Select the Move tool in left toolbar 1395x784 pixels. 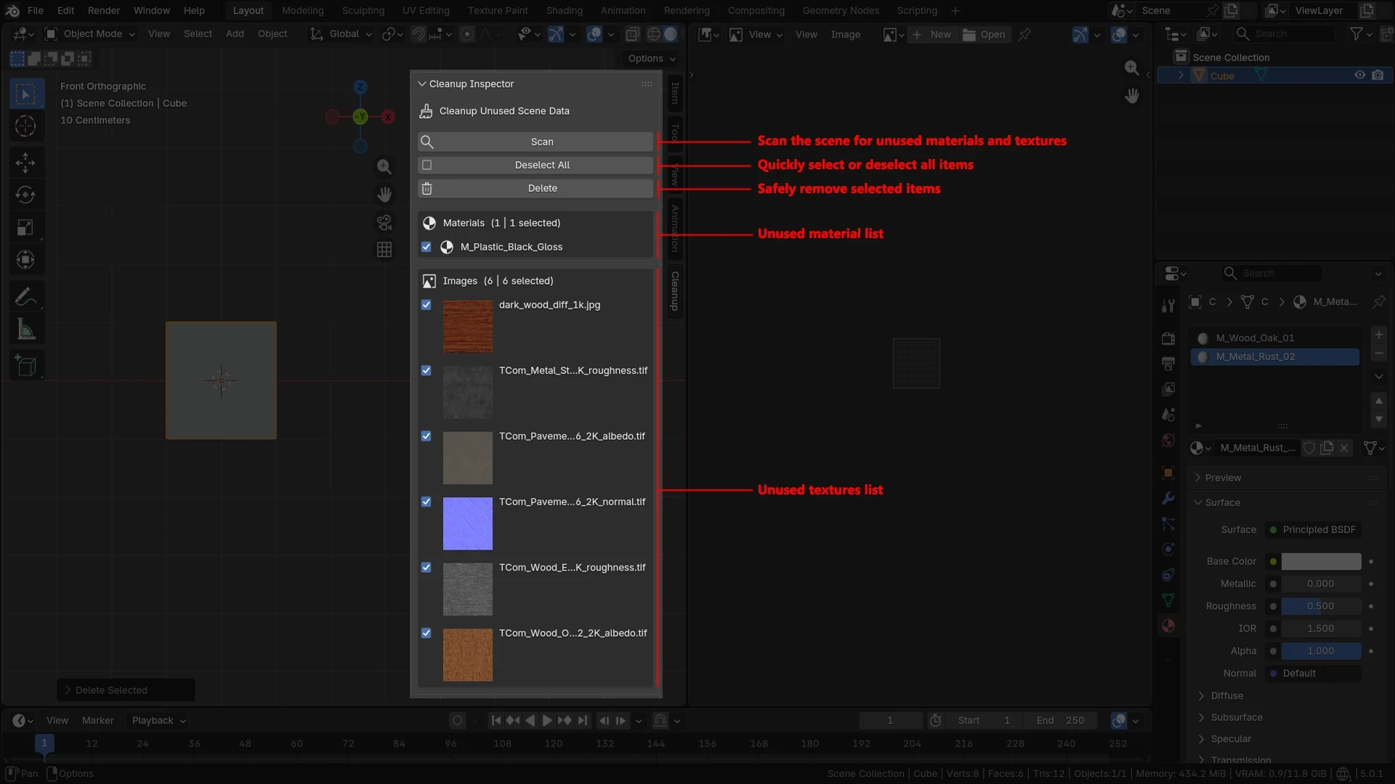click(x=25, y=163)
